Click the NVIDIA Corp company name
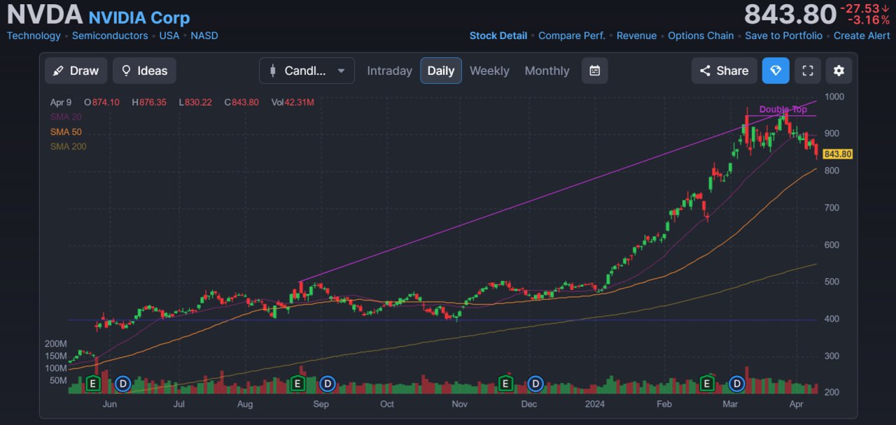 pyautogui.click(x=139, y=17)
